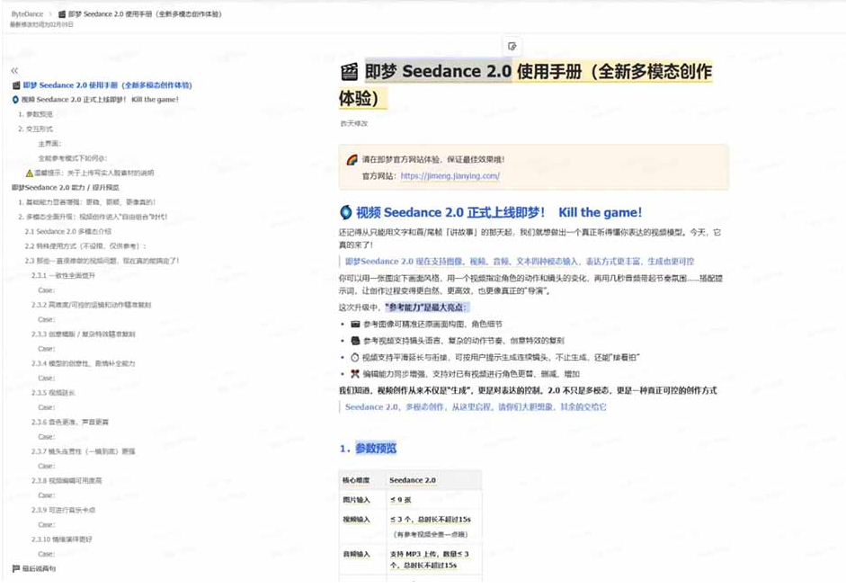Open the jimeng.jianying.com official website link
This screenshot has height=588, width=846.
450,176
